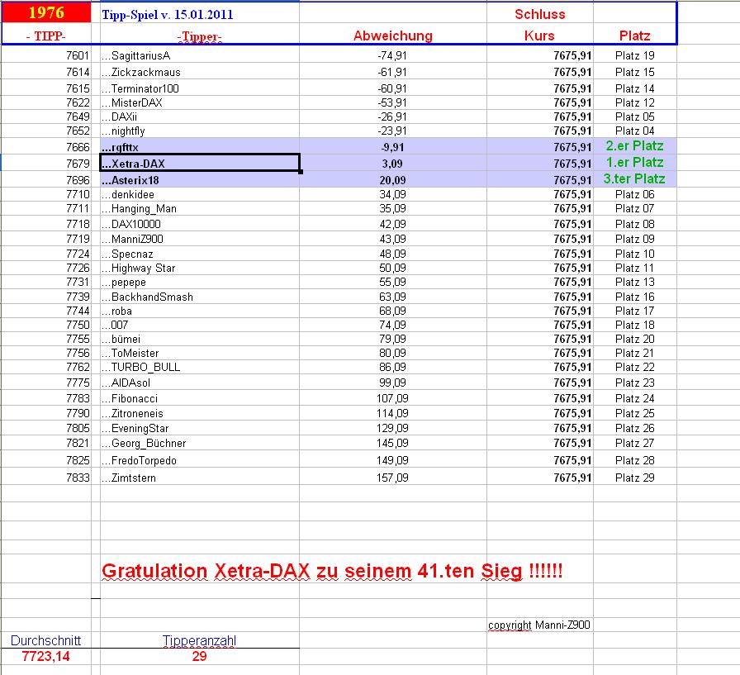Click the deviation value -53,91
This screenshot has height=675, width=740.
pos(392,103)
